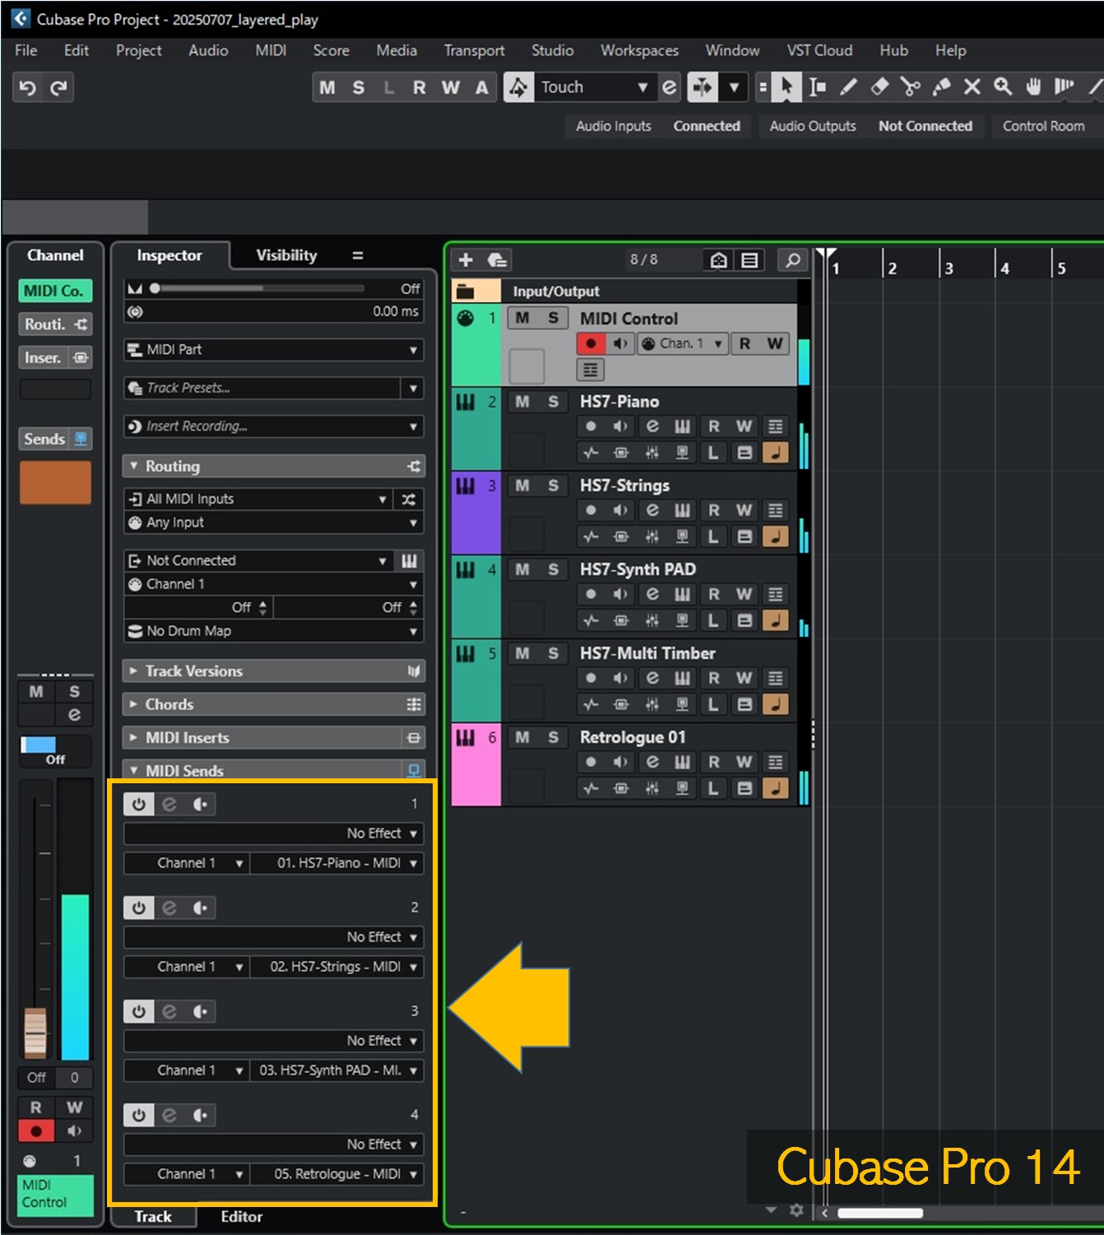This screenshot has height=1235, width=1104.
Task: Click the Input/Output folder track row
Action: click(625, 291)
